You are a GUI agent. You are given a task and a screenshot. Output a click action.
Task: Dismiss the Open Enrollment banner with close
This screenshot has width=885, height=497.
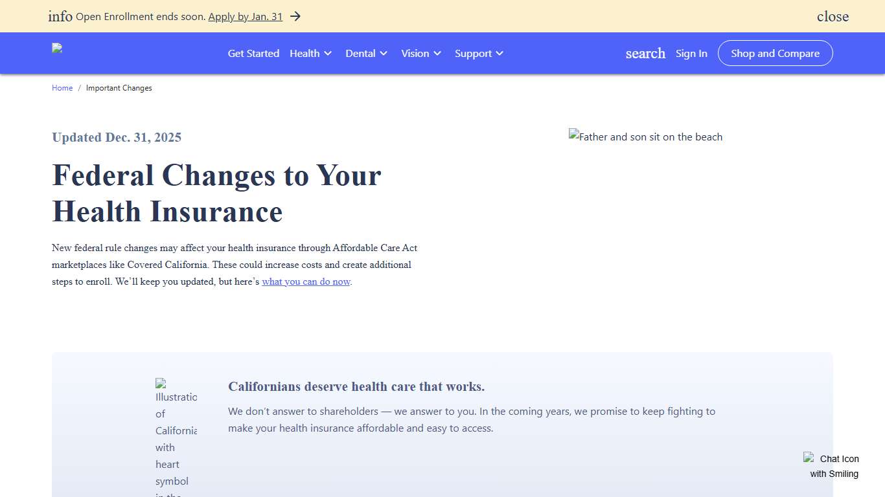833,16
